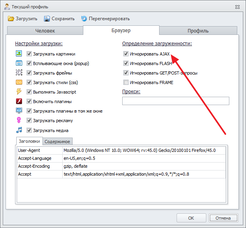
Task: Select the Браузер tab
Action: pyautogui.click(x=121, y=30)
